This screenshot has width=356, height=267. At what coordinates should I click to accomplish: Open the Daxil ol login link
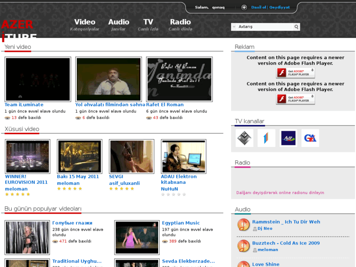[x=259, y=7]
